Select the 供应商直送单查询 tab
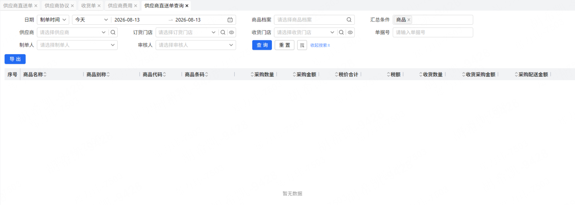 pyautogui.click(x=164, y=6)
